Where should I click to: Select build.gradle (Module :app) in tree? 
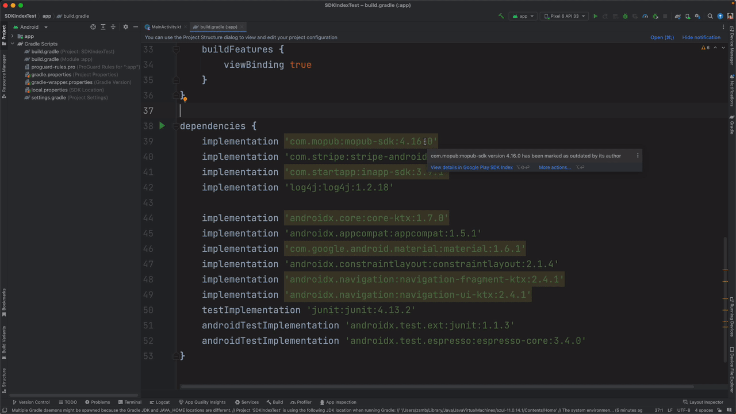[x=58, y=59]
